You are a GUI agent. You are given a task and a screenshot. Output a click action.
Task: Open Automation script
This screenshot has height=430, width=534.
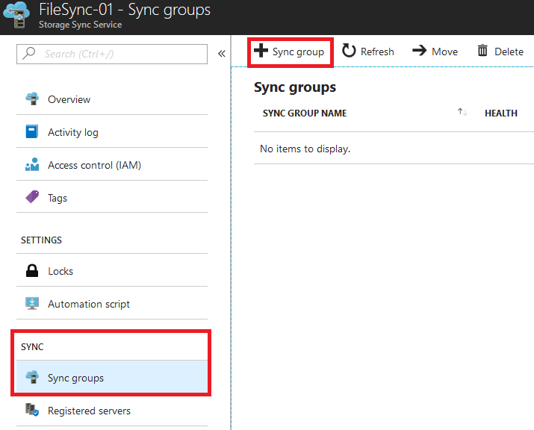pos(112,304)
